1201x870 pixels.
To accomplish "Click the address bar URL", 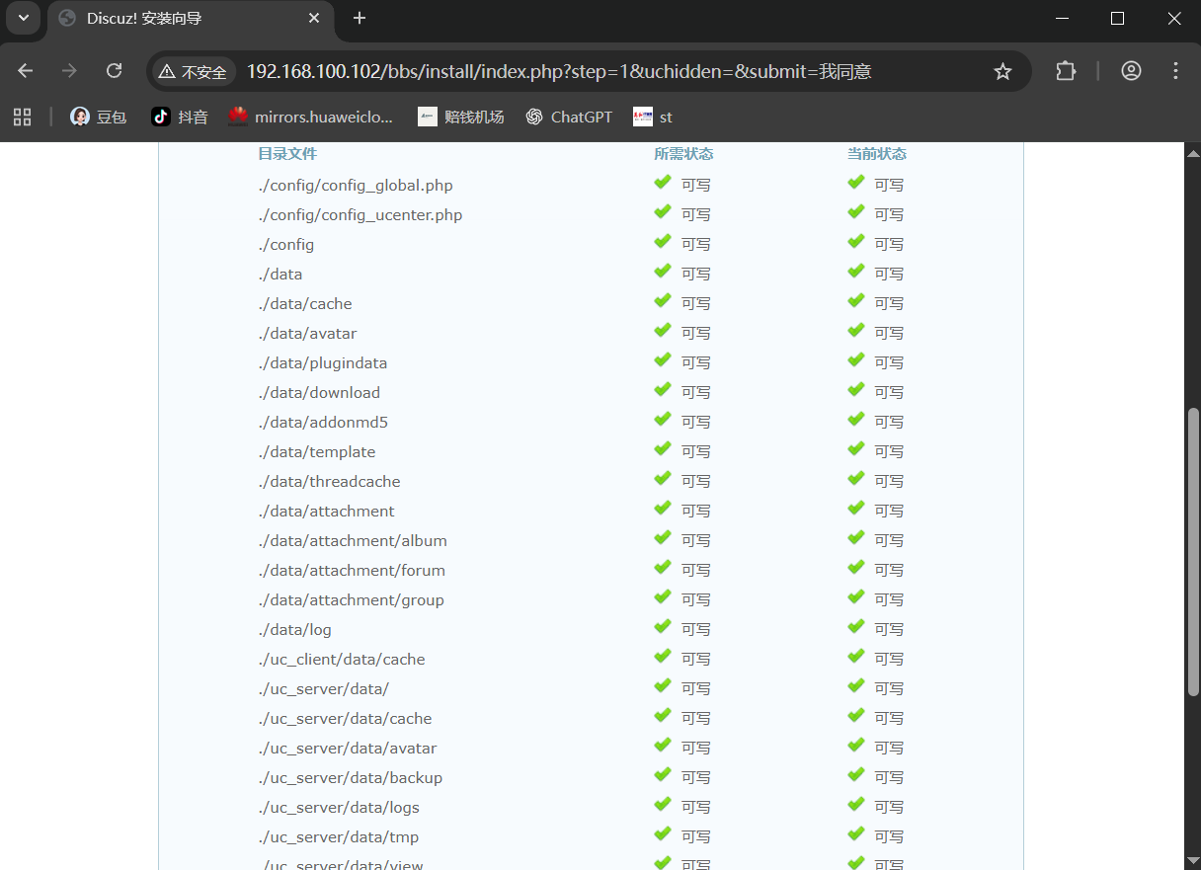I will tap(559, 71).
